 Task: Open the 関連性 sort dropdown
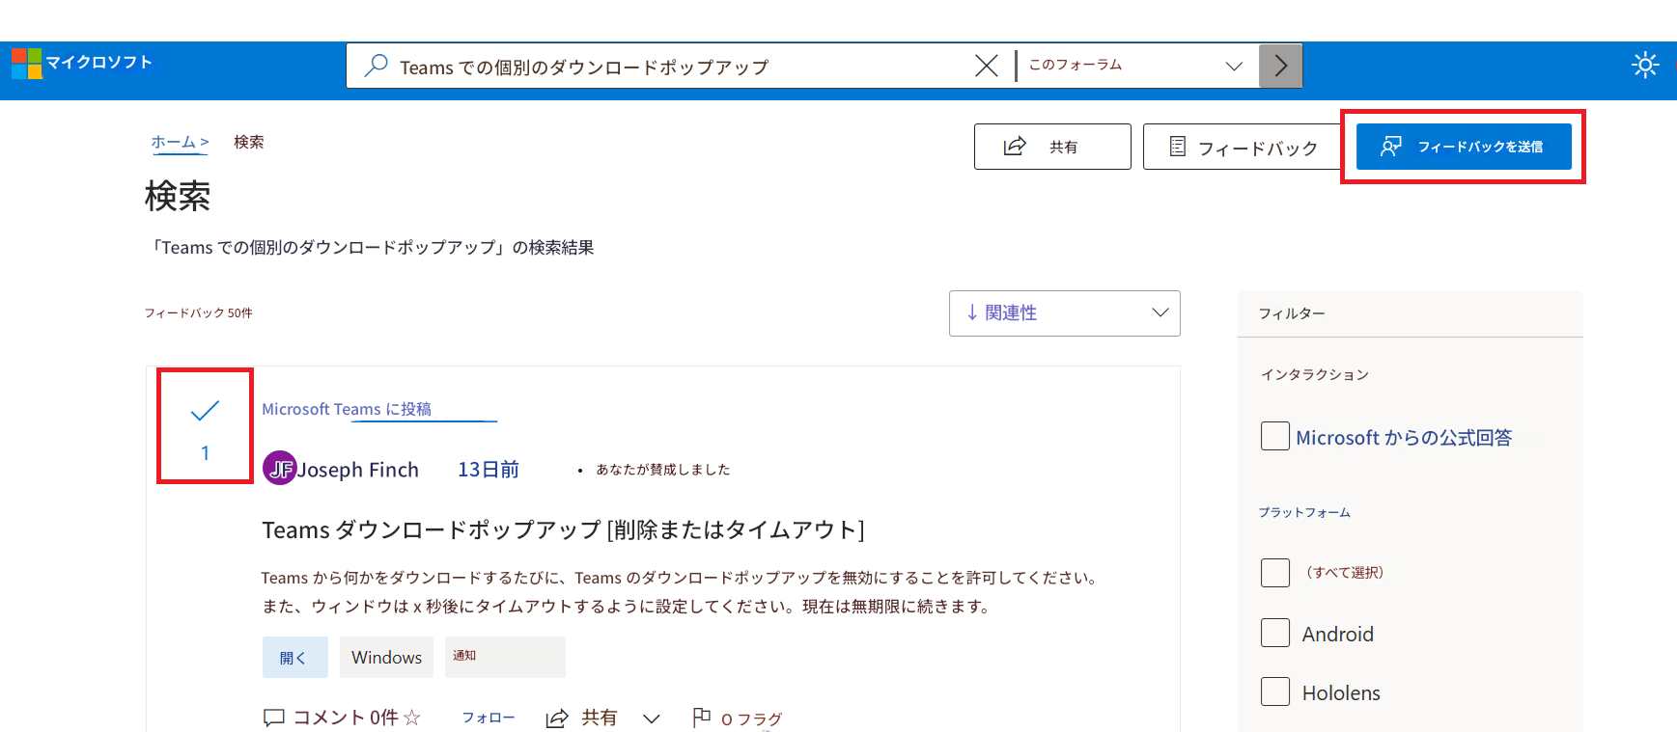1065,313
